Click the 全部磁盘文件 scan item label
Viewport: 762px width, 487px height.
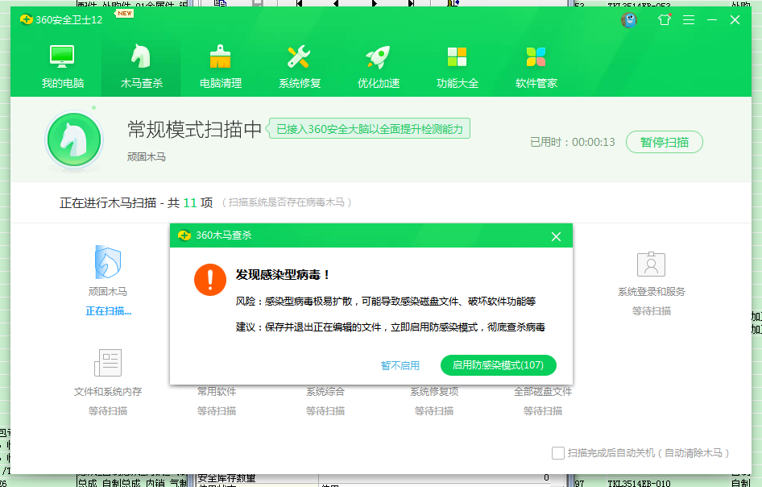543,391
